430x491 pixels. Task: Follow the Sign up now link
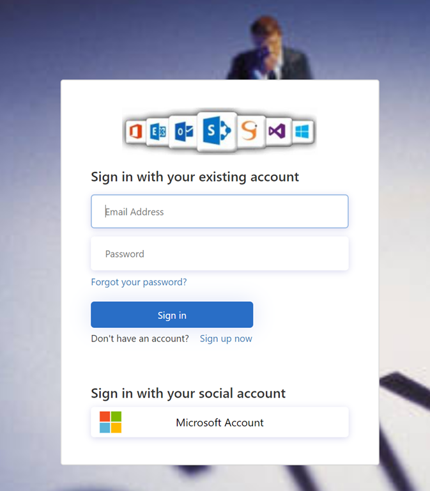pos(226,338)
